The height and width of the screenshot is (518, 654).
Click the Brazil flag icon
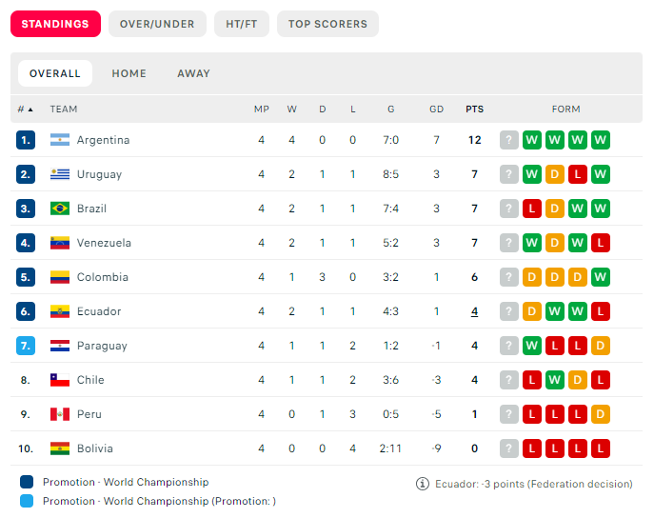click(60, 209)
